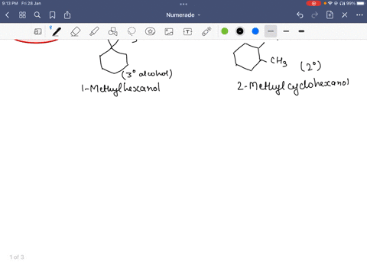Undo the last stroke
The height and width of the screenshot is (275, 367).
[x=300, y=15]
